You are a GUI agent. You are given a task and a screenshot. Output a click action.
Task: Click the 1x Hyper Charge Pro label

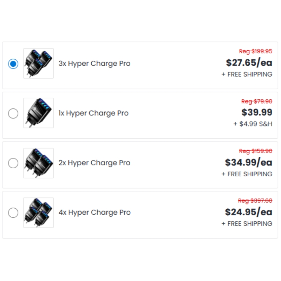(x=93, y=113)
